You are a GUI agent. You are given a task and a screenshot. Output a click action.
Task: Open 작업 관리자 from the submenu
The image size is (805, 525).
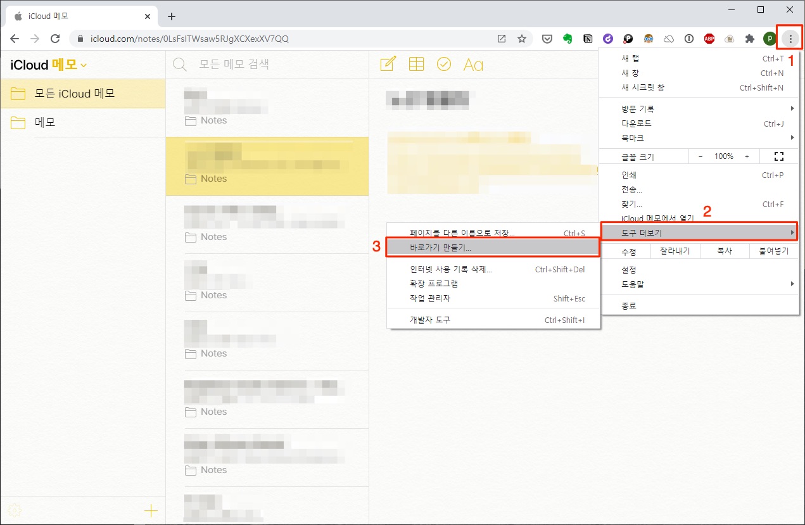pyautogui.click(x=493, y=298)
